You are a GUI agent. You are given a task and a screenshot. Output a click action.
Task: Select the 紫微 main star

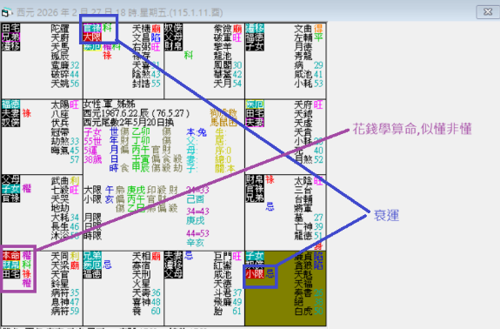tap(223, 29)
